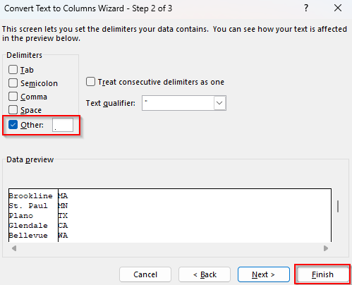352x285 pixels.
Task: Click MA in the preview's second column
Action: [63, 196]
